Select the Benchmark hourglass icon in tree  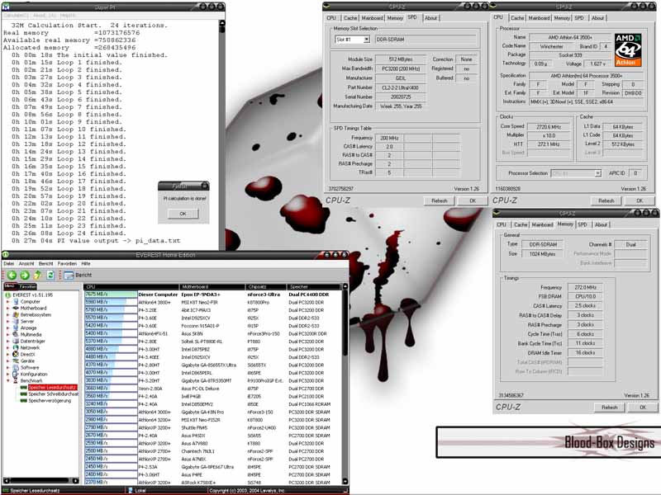point(16,380)
